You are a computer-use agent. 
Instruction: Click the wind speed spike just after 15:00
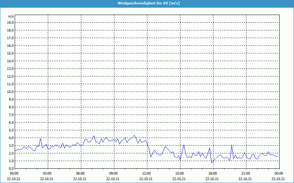tap(184, 145)
